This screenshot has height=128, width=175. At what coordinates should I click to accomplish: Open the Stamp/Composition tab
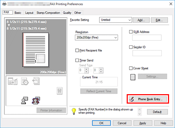48,13
